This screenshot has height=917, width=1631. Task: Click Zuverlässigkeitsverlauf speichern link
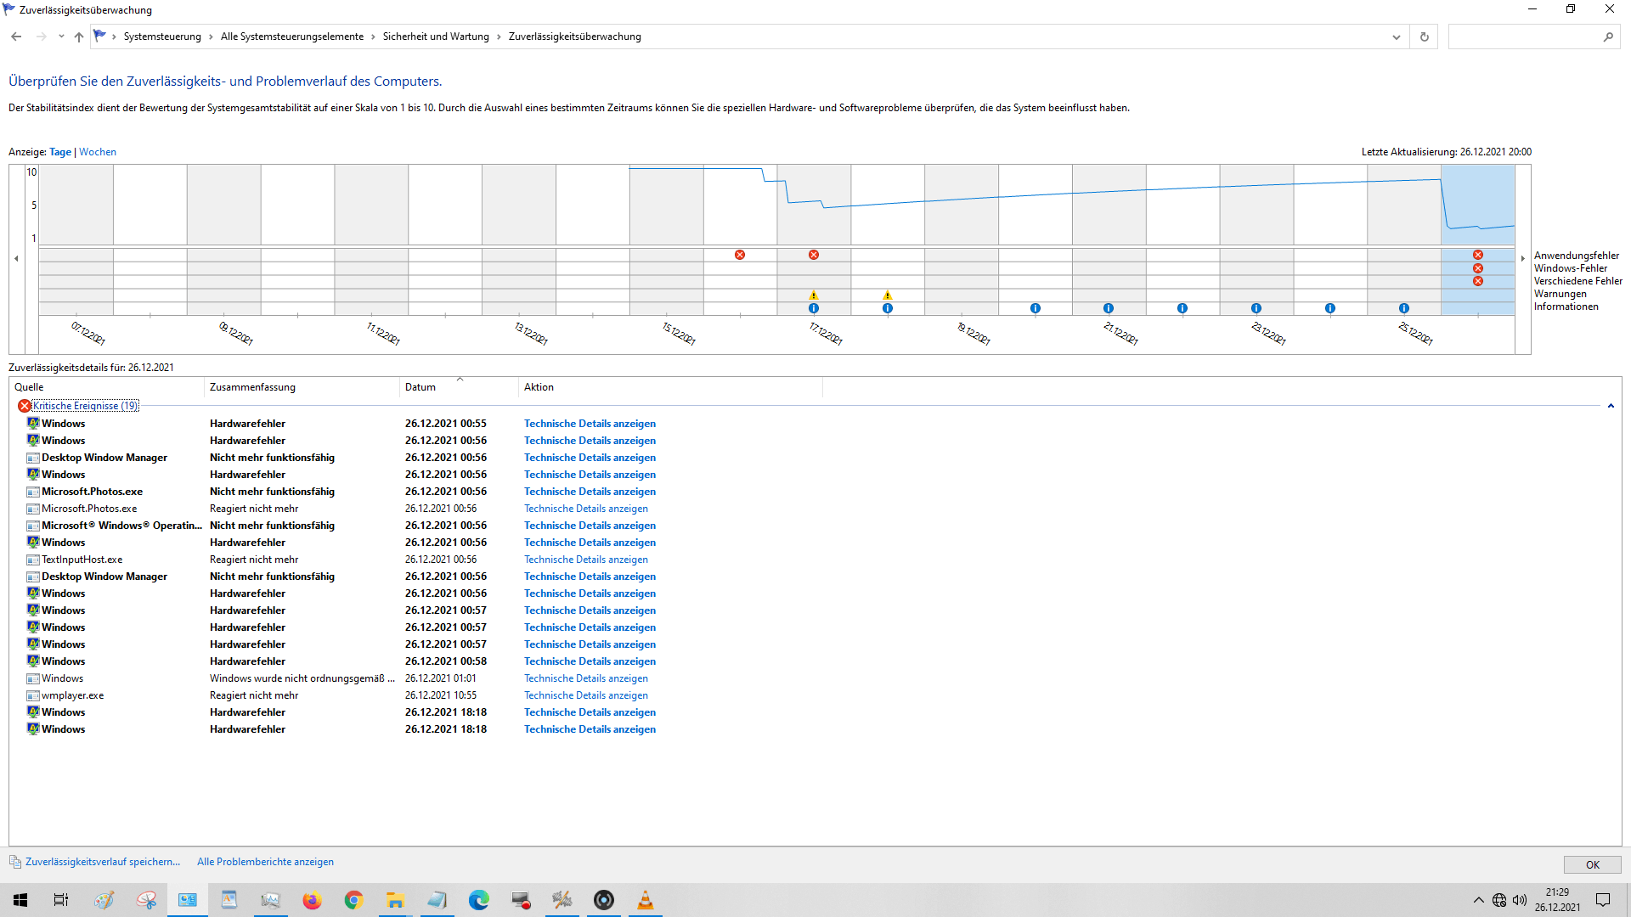point(103,862)
